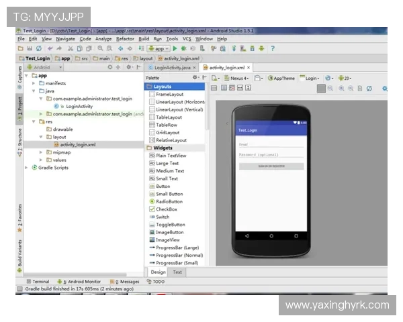Pick the ToggleButton widget from palette
Screen dimensions: 403x322
pyautogui.click(x=170, y=225)
